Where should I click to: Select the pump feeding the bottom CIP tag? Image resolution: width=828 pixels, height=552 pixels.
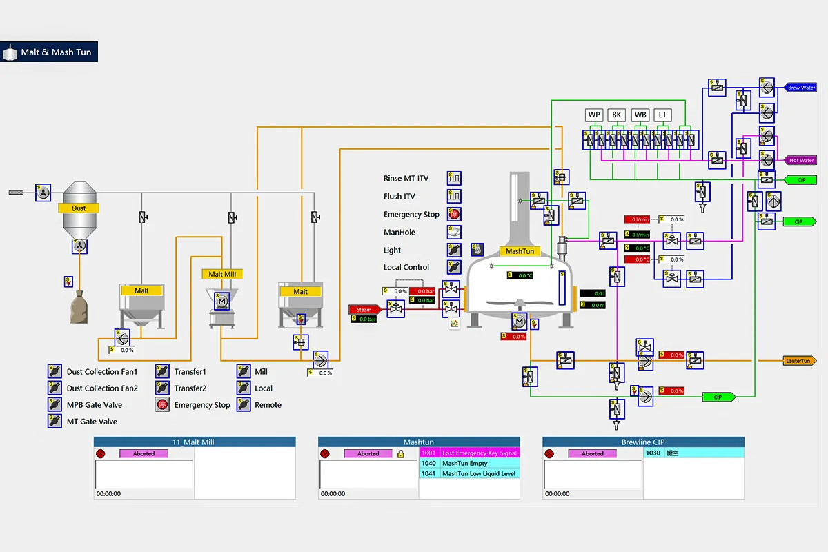pos(644,395)
